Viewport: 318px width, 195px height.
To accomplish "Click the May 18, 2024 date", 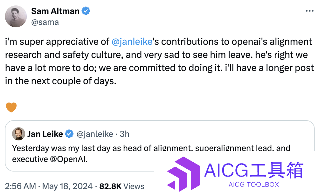I will tap(67, 186).
